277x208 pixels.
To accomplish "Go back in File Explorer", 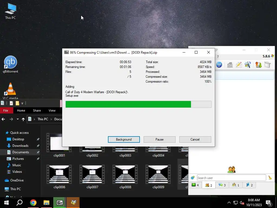I will pyautogui.click(x=3, y=119).
